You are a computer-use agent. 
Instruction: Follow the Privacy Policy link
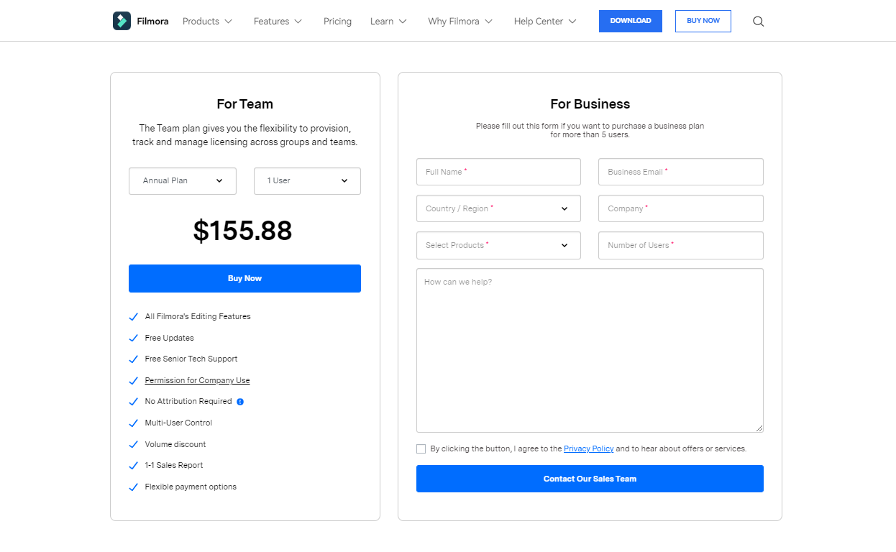tap(588, 449)
